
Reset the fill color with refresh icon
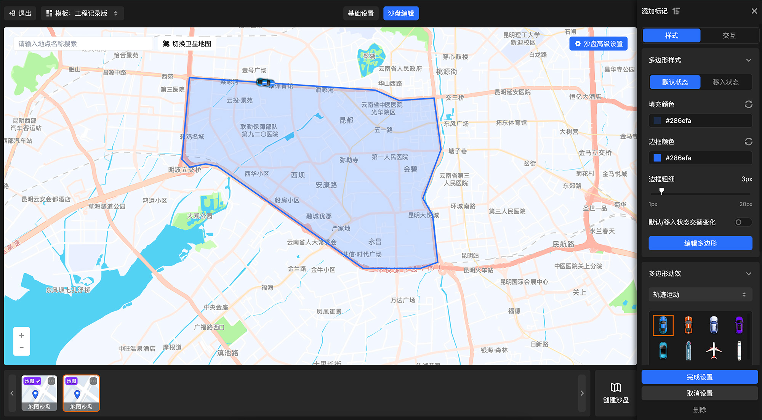(x=748, y=104)
